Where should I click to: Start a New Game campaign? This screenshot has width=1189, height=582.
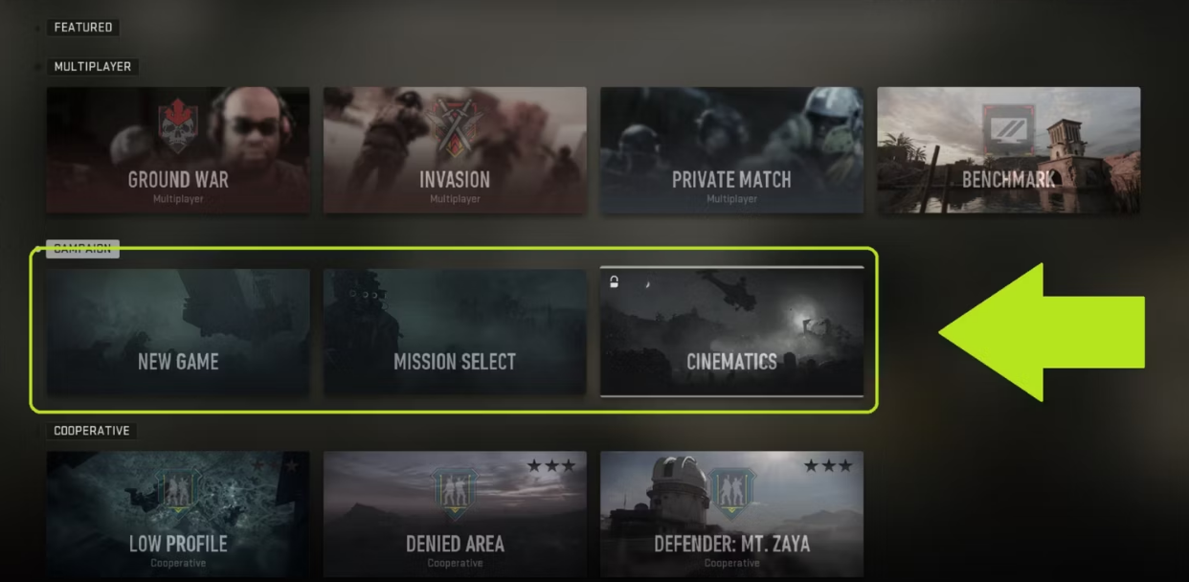pos(178,331)
